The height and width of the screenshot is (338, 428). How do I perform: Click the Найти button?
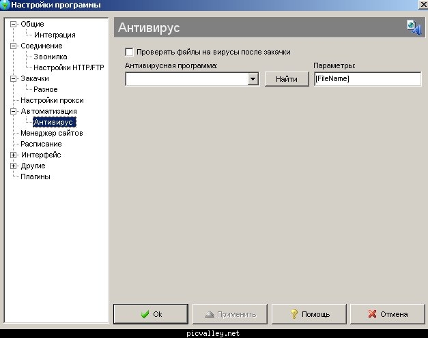point(287,79)
